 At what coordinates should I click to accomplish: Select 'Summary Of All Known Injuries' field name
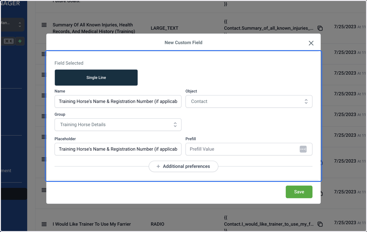tap(94, 28)
